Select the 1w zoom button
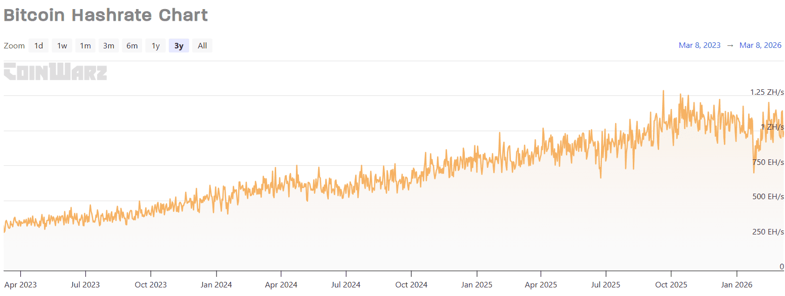The image size is (785, 296). tap(62, 46)
